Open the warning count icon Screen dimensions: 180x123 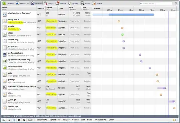click(x=174, y=120)
